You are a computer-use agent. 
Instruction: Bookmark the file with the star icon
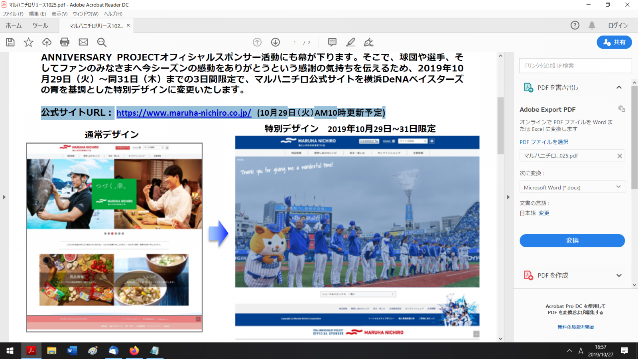tap(28, 42)
